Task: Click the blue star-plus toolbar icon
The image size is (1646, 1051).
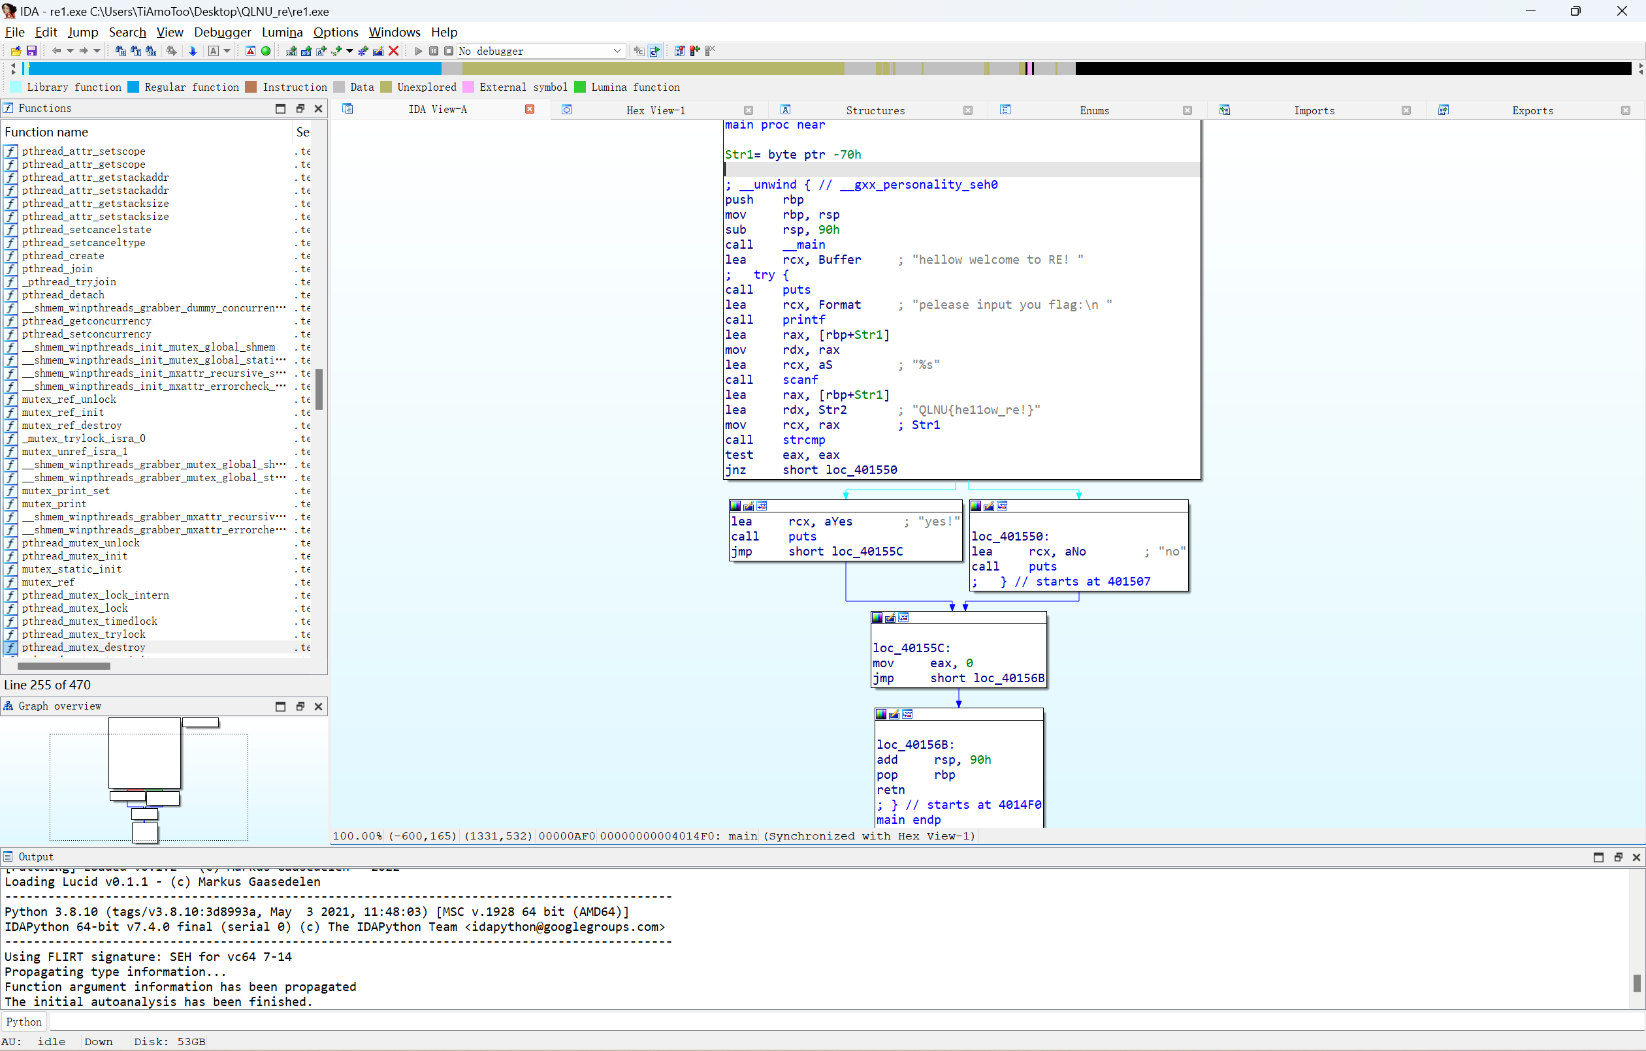Action: pyautogui.click(x=363, y=50)
